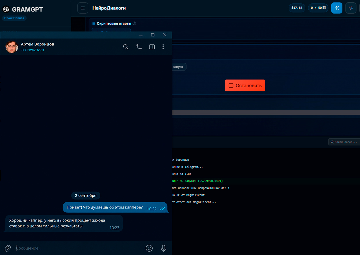Click the Остановить stop button
The height and width of the screenshot is (255, 360).
point(245,85)
